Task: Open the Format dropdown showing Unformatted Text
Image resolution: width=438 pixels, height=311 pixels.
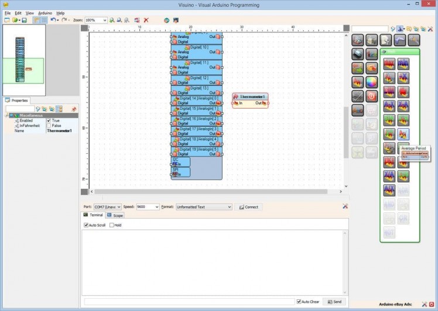Action: coord(229,207)
